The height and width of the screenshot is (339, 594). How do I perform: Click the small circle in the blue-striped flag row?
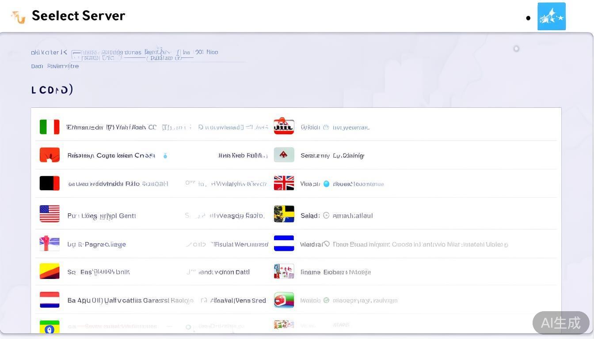(x=326, y=244)
